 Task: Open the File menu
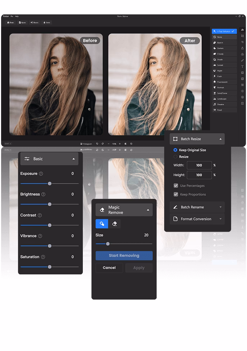tap(12, 16)
